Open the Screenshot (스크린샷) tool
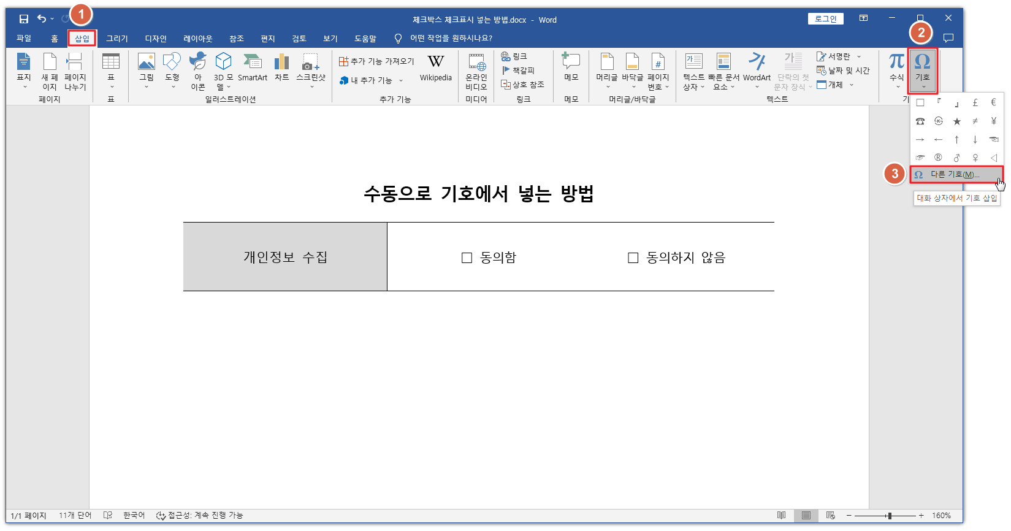1011x531 pixels. coord(311,71)
